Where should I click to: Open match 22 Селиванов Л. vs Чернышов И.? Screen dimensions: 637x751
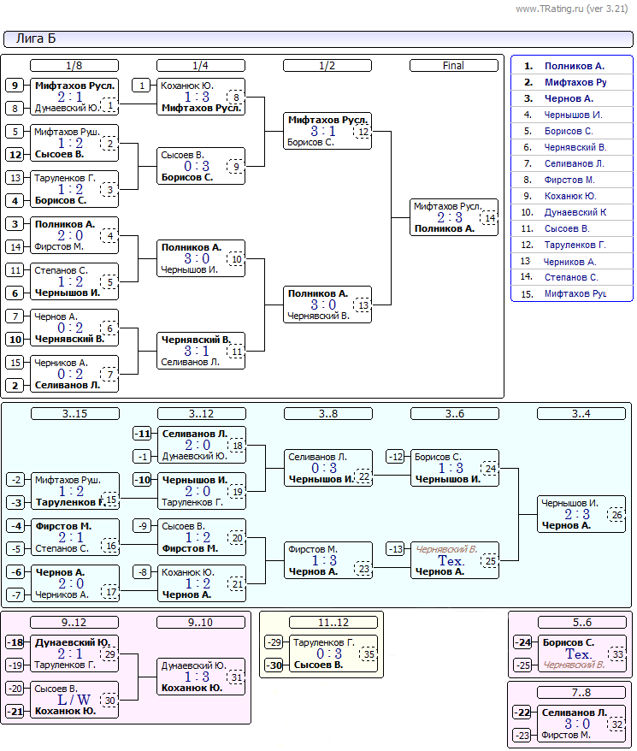pyautogui.click(x=328, y=468)
